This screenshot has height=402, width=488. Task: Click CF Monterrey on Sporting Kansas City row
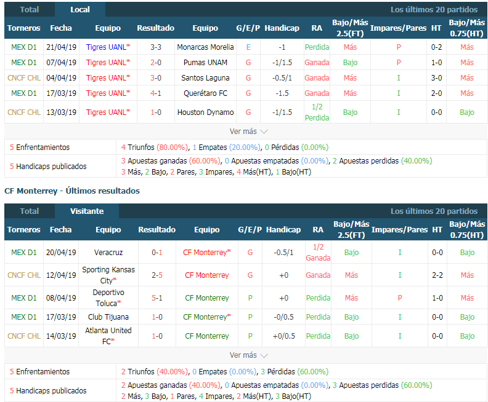pyautogui.click(x=207, y=275)
